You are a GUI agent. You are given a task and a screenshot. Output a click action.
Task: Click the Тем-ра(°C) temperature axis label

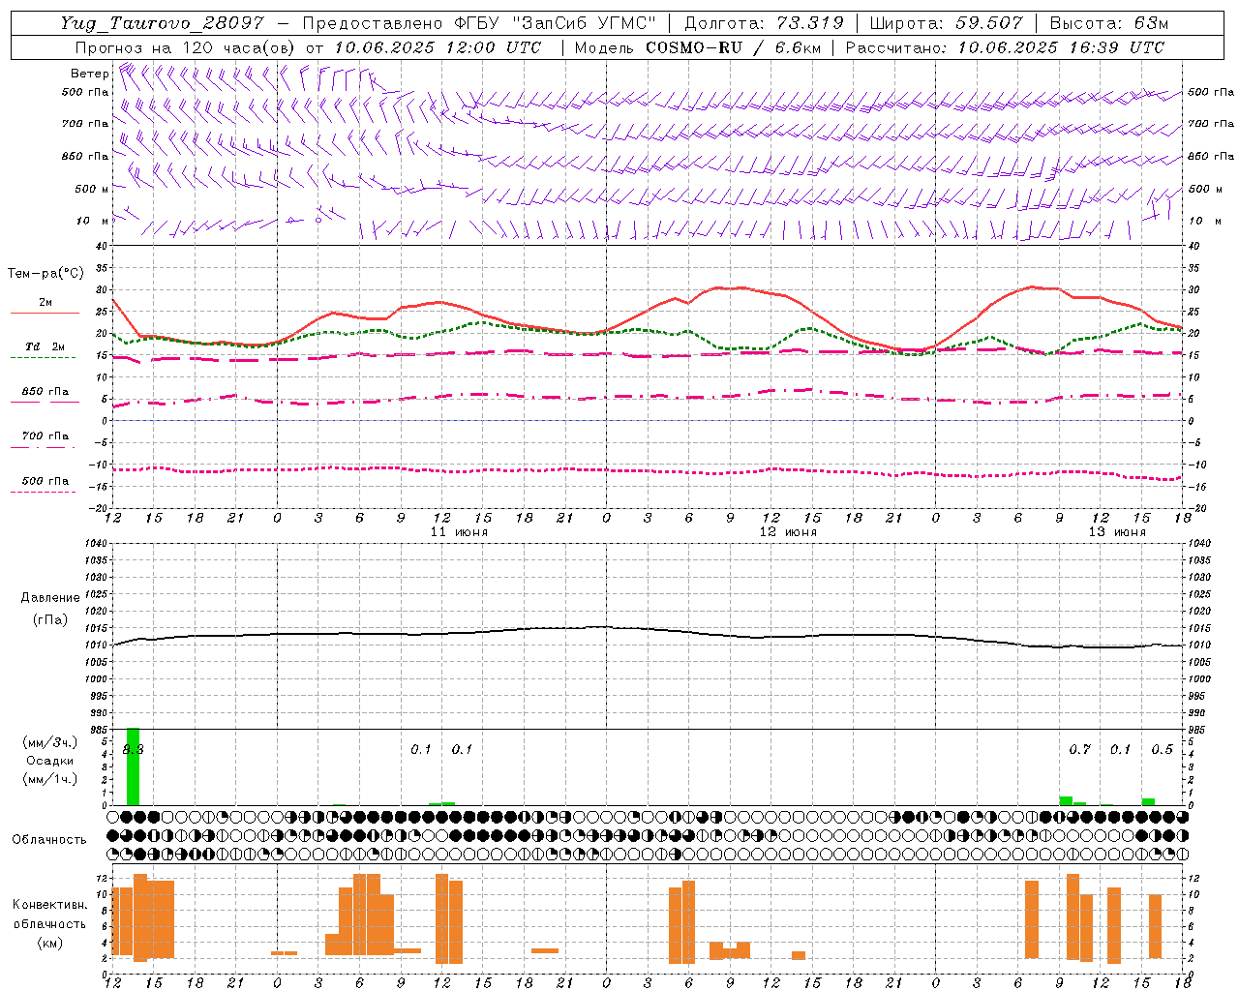coord(45,274)
